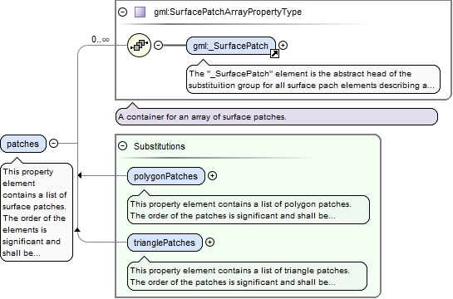The height and width of the screenshot is (299, 453).
Task: Click the _SurfacePatch abstract head annotation
Action: [313, 80]
